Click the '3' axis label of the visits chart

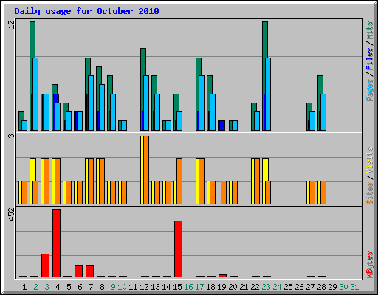11,136
